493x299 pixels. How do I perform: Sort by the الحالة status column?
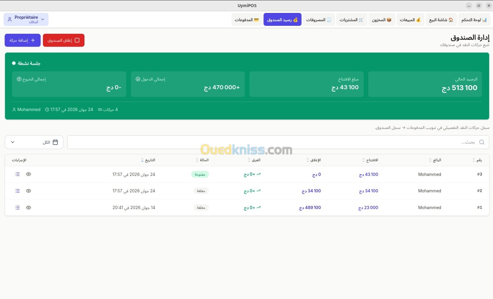202,160
